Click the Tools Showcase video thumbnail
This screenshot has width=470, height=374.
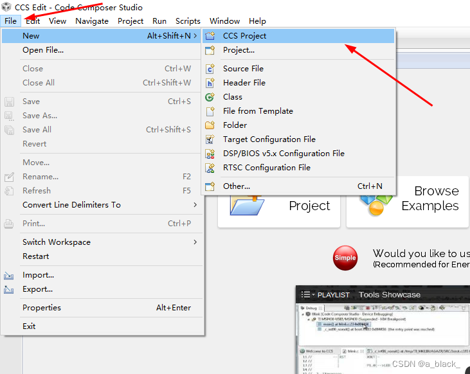[383, 339]
